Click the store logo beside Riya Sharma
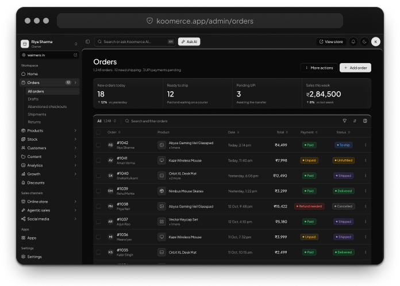The height and width of the screenshot is (286, 400). pyautogui.click(x=25, y=44)
